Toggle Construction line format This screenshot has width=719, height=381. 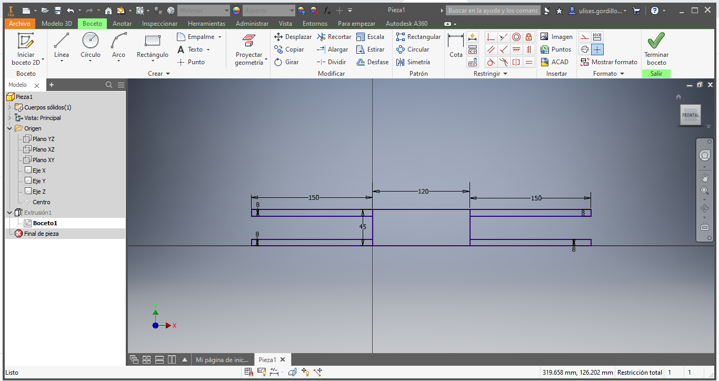click(584, 37)
